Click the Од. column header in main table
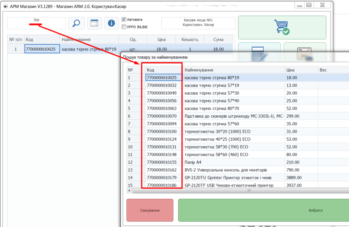 pos(133,40)
